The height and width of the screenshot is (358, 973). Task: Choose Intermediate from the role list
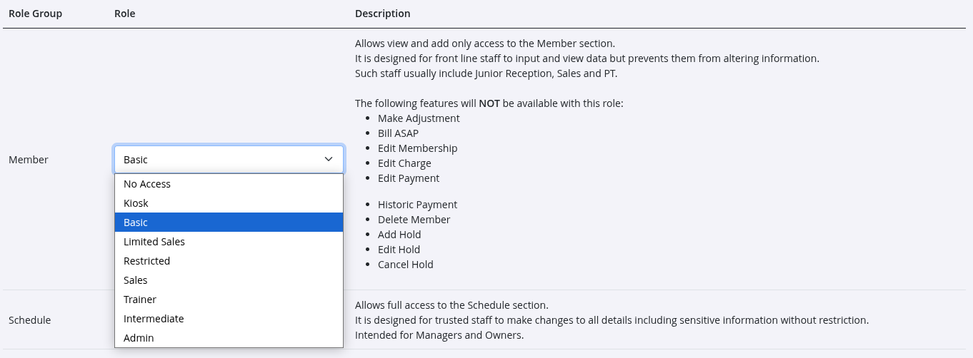coord(154,319)
